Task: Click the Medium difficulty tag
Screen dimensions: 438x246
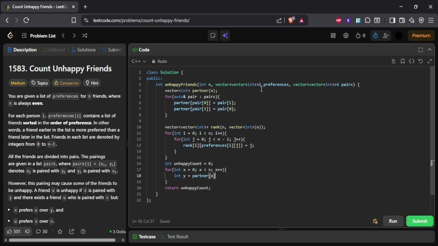Action: [x=18, y=83]
